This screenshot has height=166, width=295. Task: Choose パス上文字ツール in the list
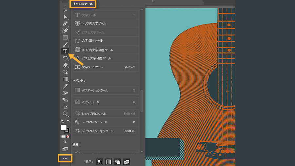(x=106, y=32)
